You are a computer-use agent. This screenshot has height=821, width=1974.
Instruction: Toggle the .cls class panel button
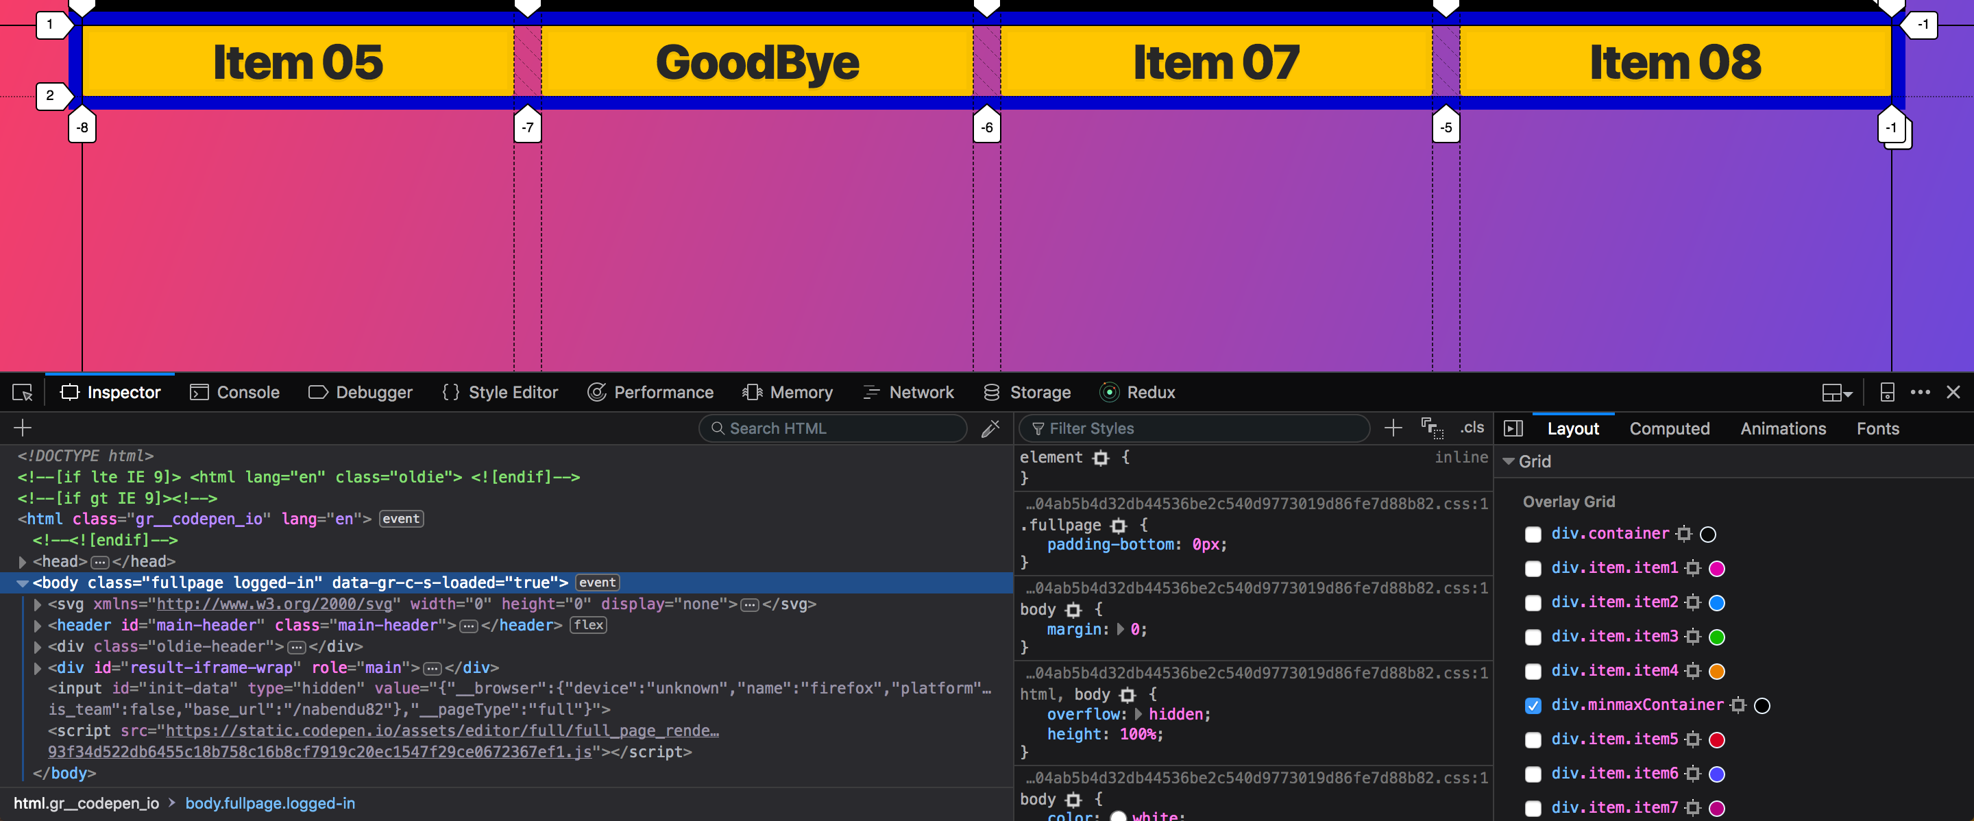[1472, 428]
